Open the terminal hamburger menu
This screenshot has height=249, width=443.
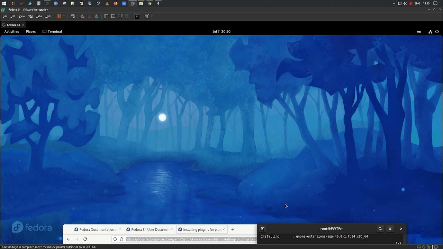390,229
